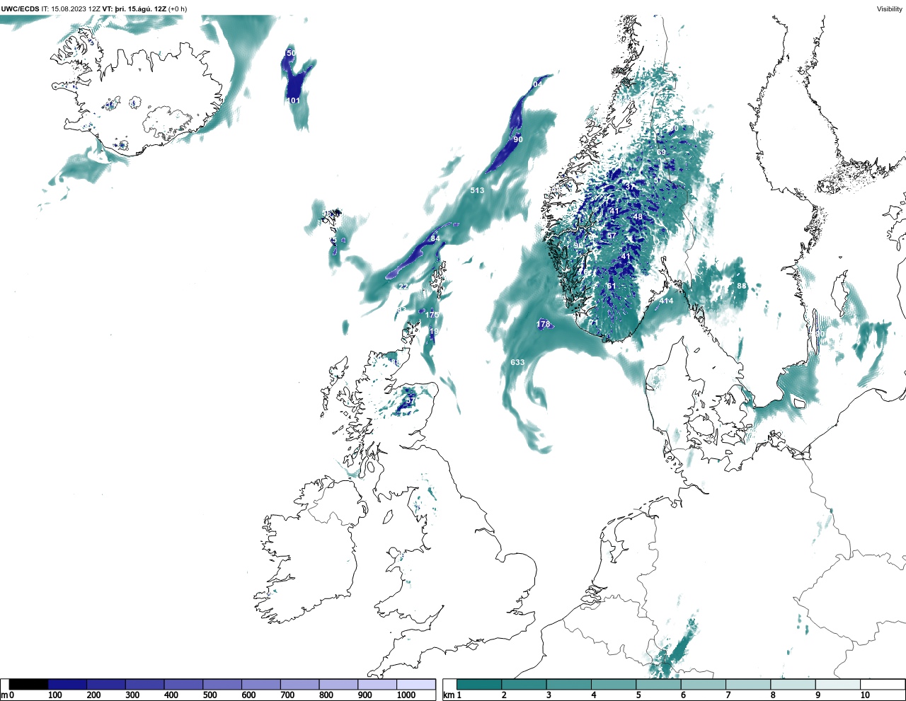Click the '71' value in southern Norway

594,323
